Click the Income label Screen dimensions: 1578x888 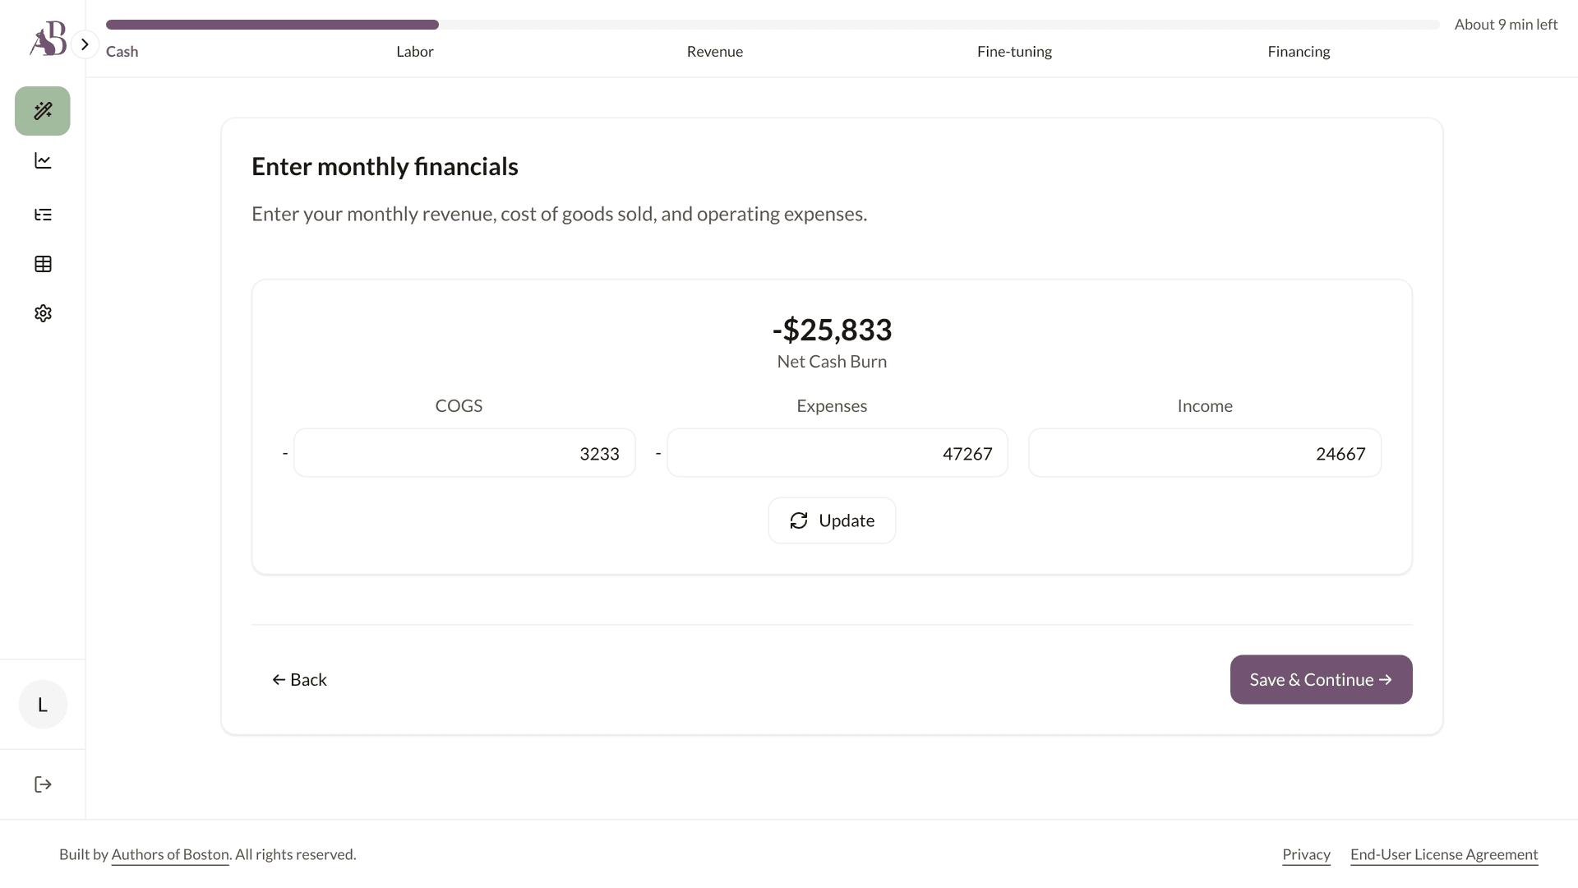1205,406
